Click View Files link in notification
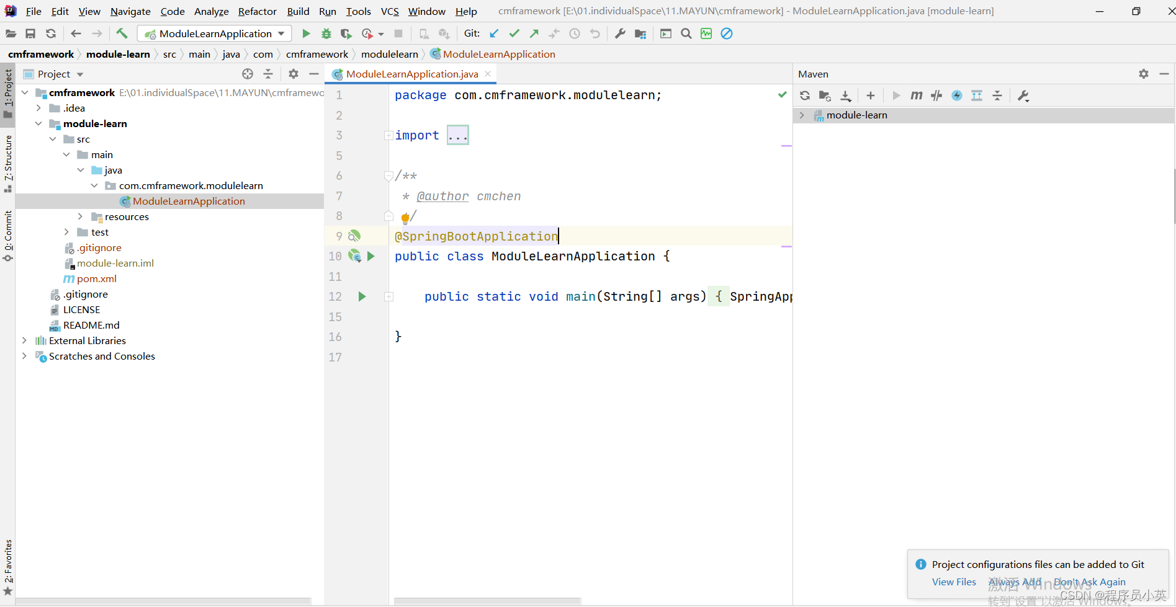This screenshot has height=607, width=1176. [954, 582]
